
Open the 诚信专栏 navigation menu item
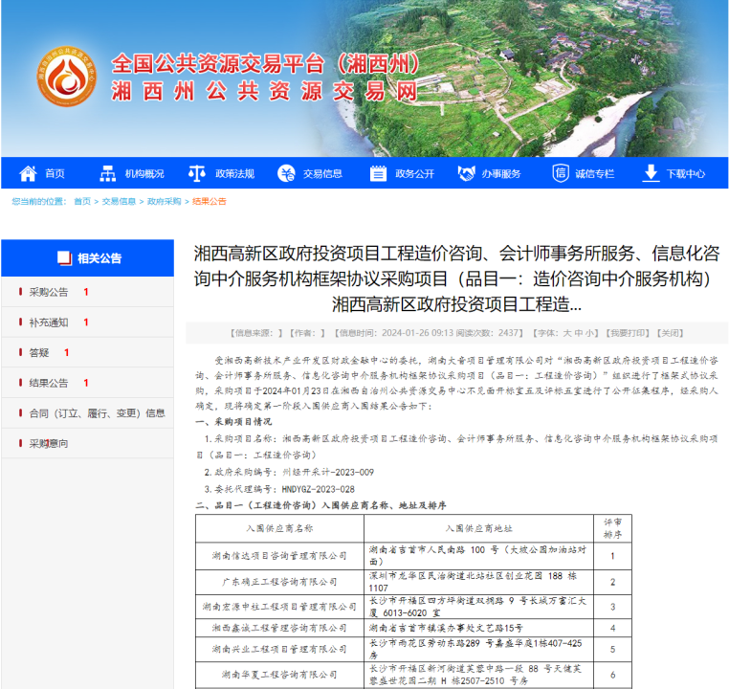(x=595, y=174)
